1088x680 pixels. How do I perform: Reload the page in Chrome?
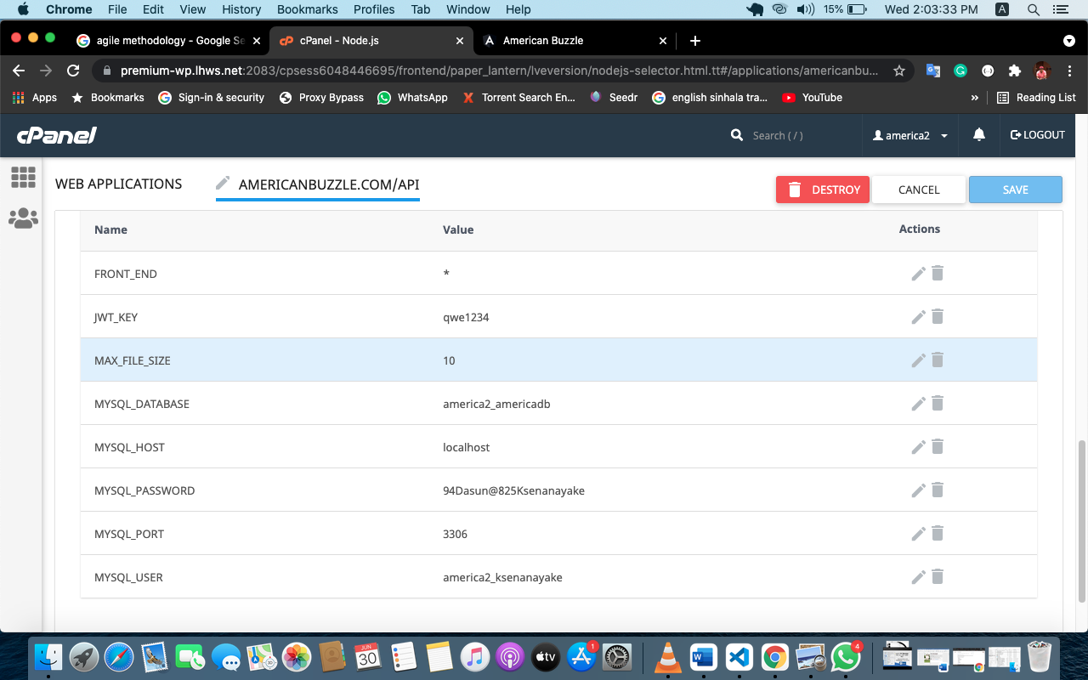tap(73, 71)
